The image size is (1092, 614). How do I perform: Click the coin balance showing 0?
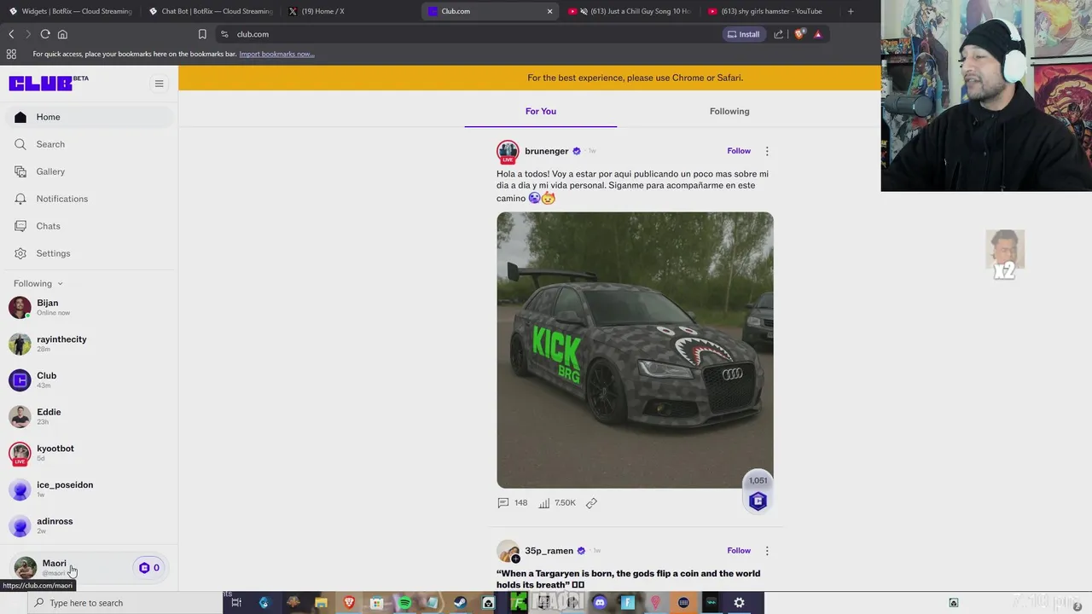[x=149, y=568]
